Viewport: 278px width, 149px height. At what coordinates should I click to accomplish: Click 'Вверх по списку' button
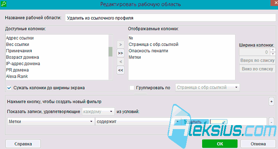click(x=257, y=61)
